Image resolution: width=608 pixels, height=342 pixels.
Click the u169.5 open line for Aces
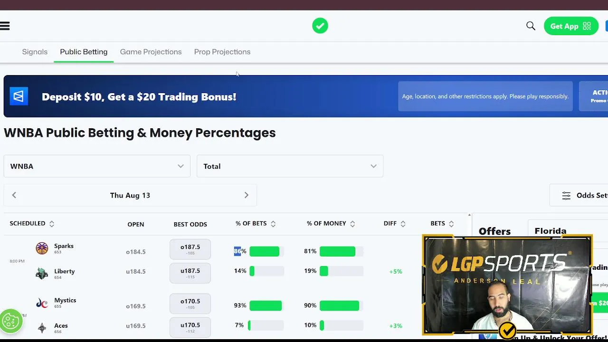click(x=136, y=326)
